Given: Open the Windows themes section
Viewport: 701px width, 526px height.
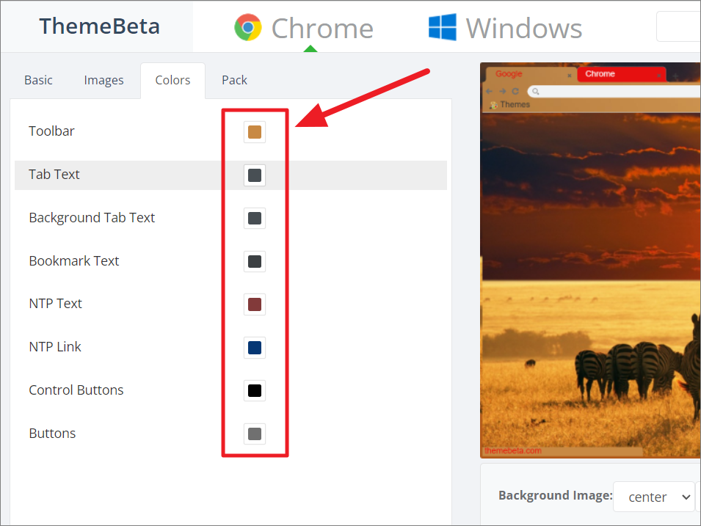Looking at the screenshot, I should click(x=505, y=28).
